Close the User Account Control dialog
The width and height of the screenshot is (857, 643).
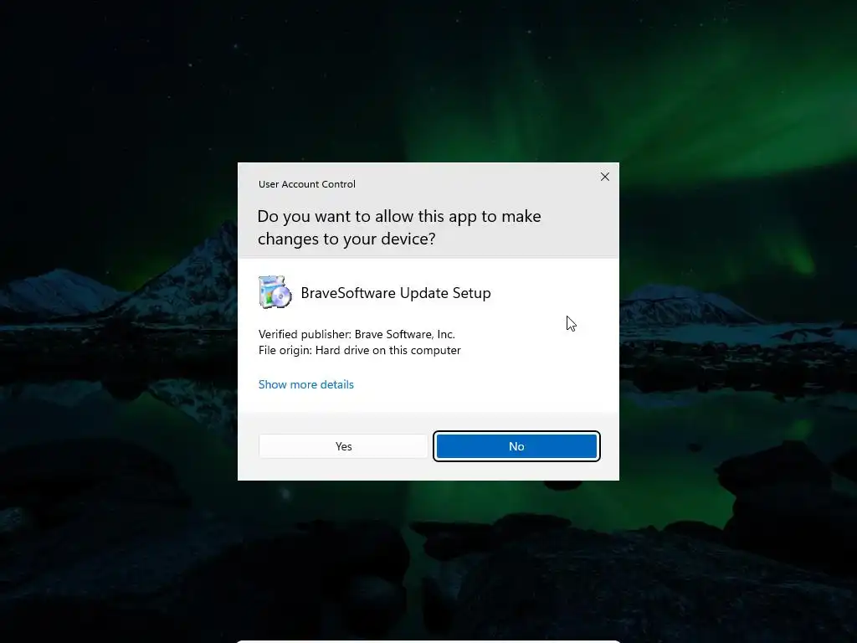coord(604,177)
